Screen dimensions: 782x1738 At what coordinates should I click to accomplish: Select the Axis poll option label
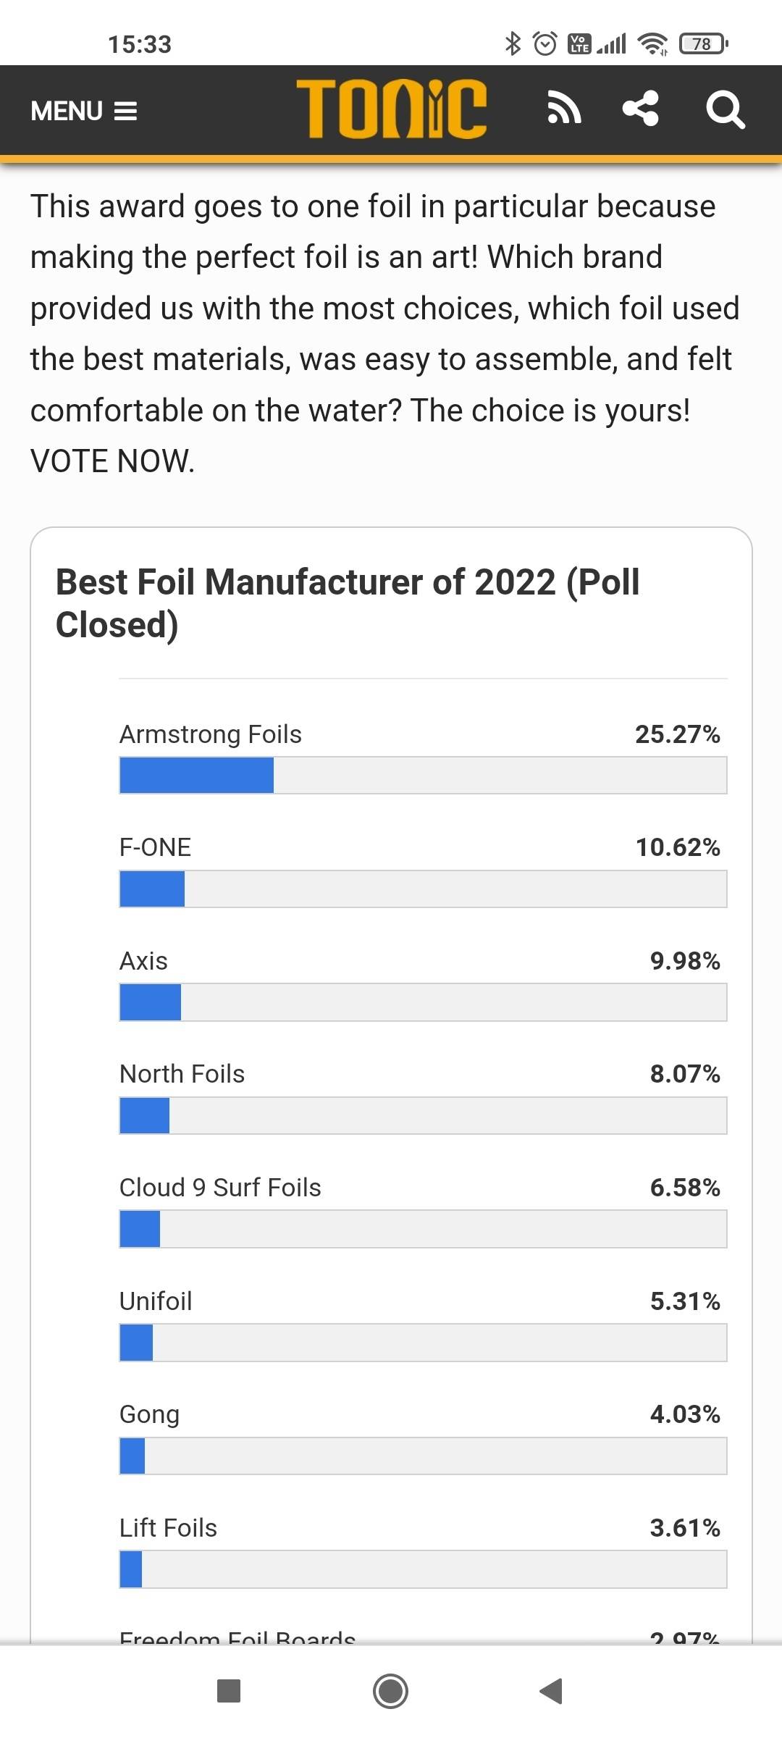143,961
